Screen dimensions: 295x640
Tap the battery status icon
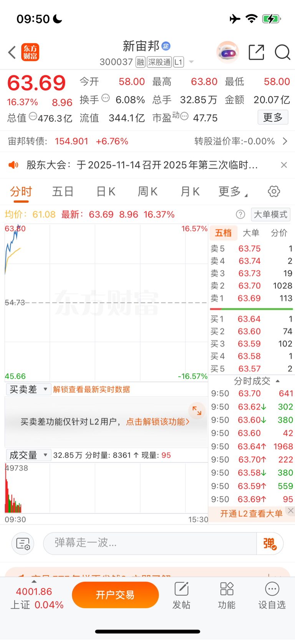click(x=271, y=19)
